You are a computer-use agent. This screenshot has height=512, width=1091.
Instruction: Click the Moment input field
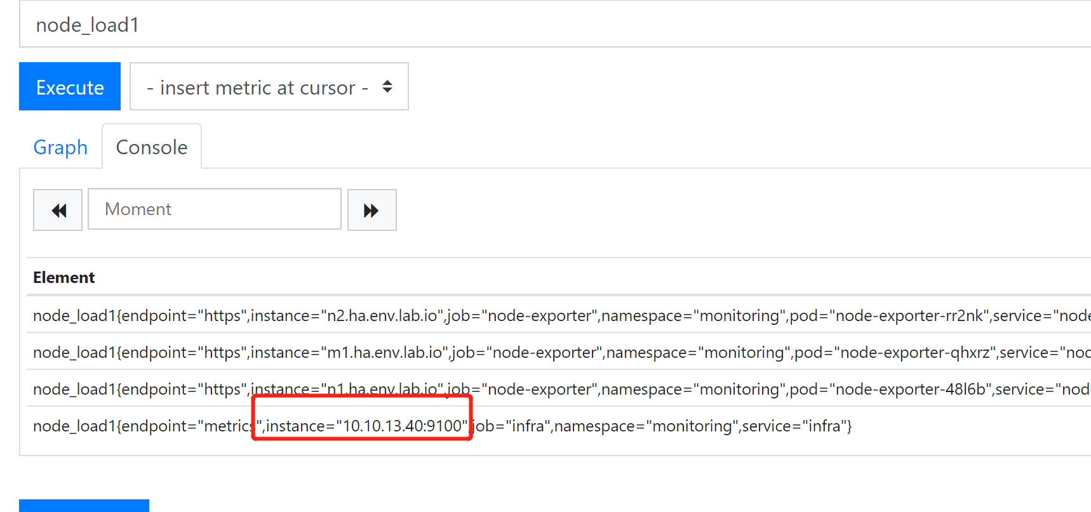pyautogui.click(x=215, y=209)
